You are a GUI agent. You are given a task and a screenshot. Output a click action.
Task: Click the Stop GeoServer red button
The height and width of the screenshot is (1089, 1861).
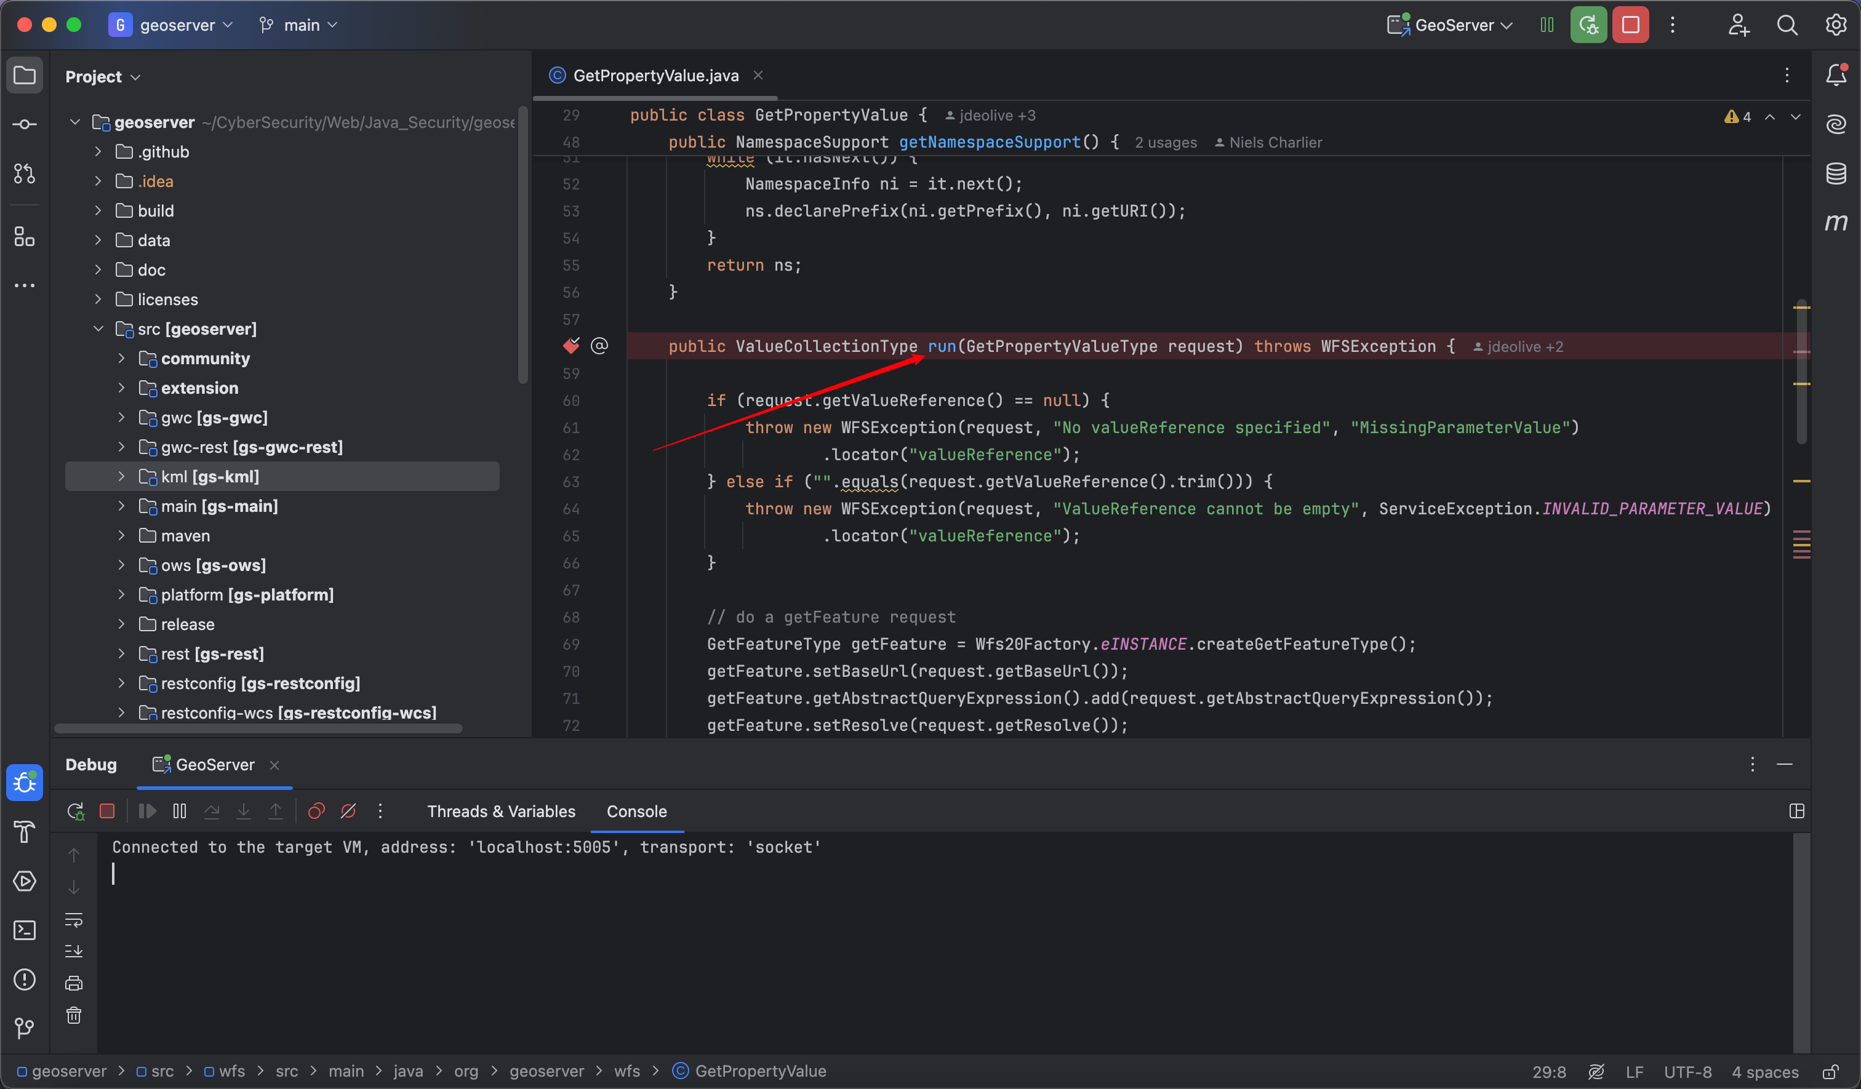tap(1630, 25)
